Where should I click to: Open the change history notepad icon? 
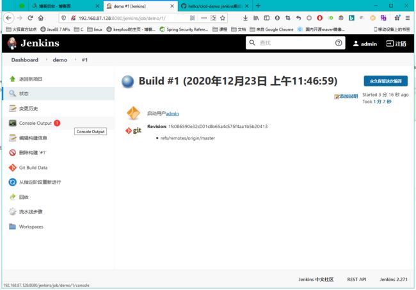[x=12, y=108]
